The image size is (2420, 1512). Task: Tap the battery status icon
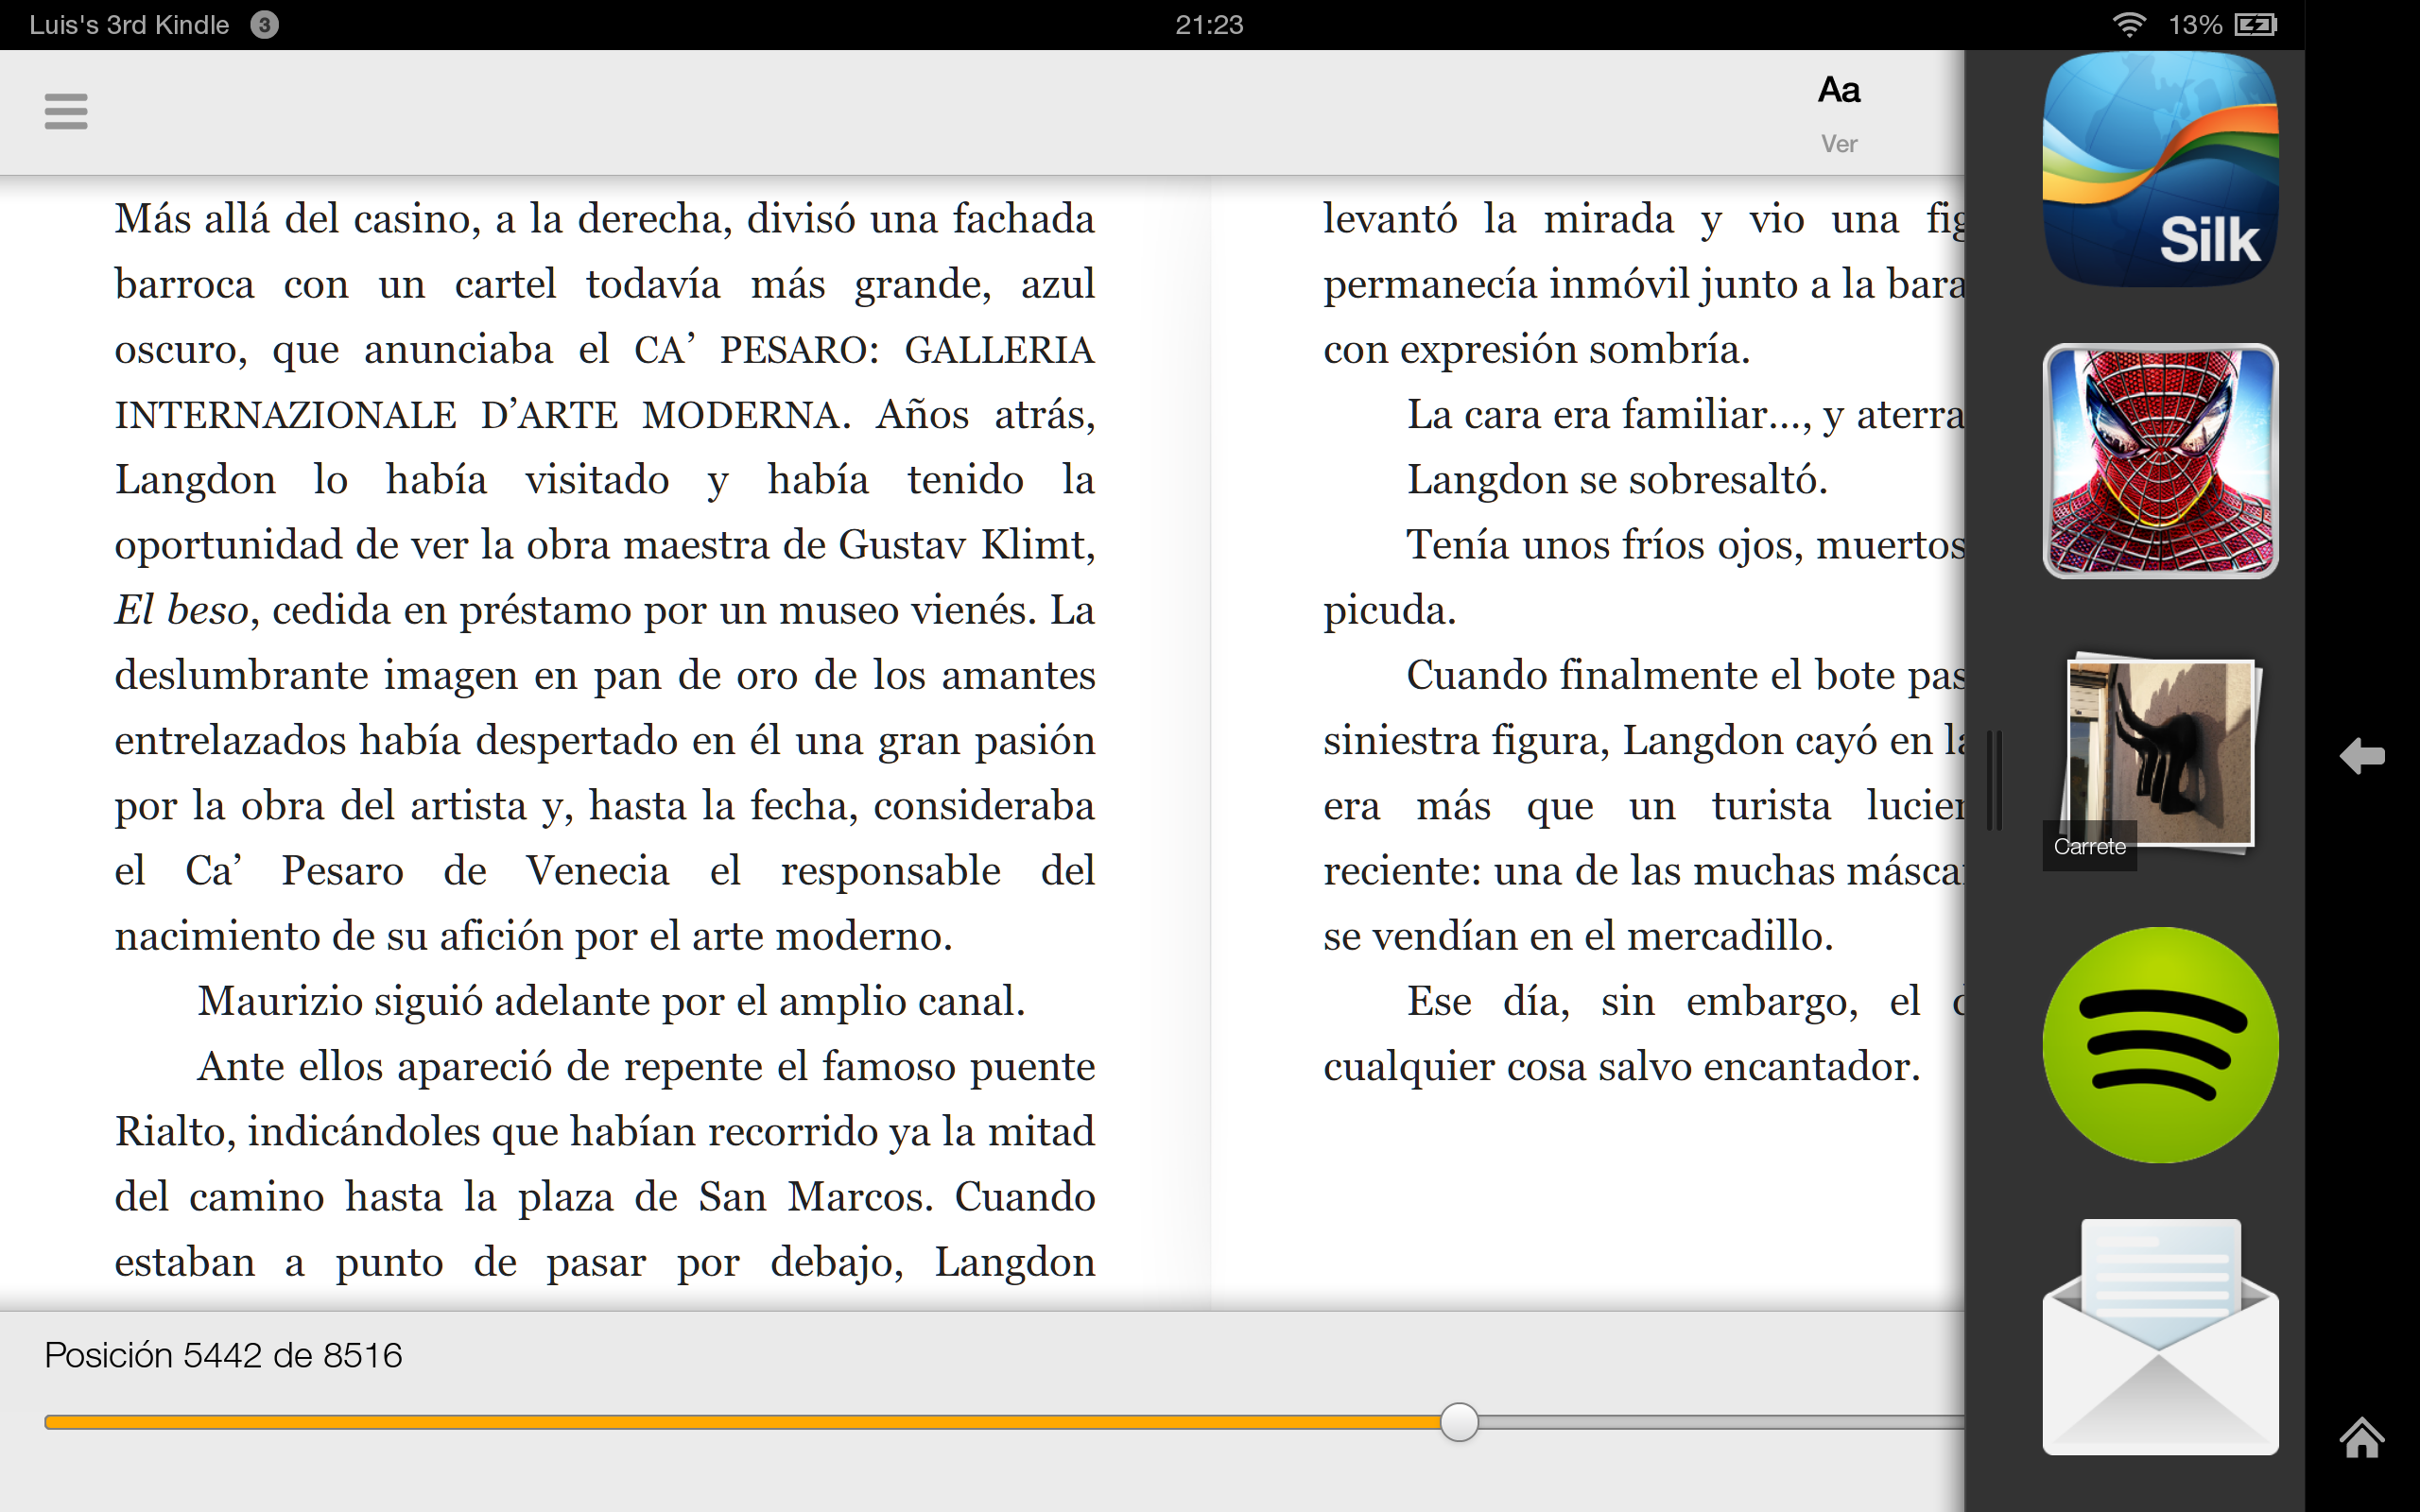pos(2256,25)
